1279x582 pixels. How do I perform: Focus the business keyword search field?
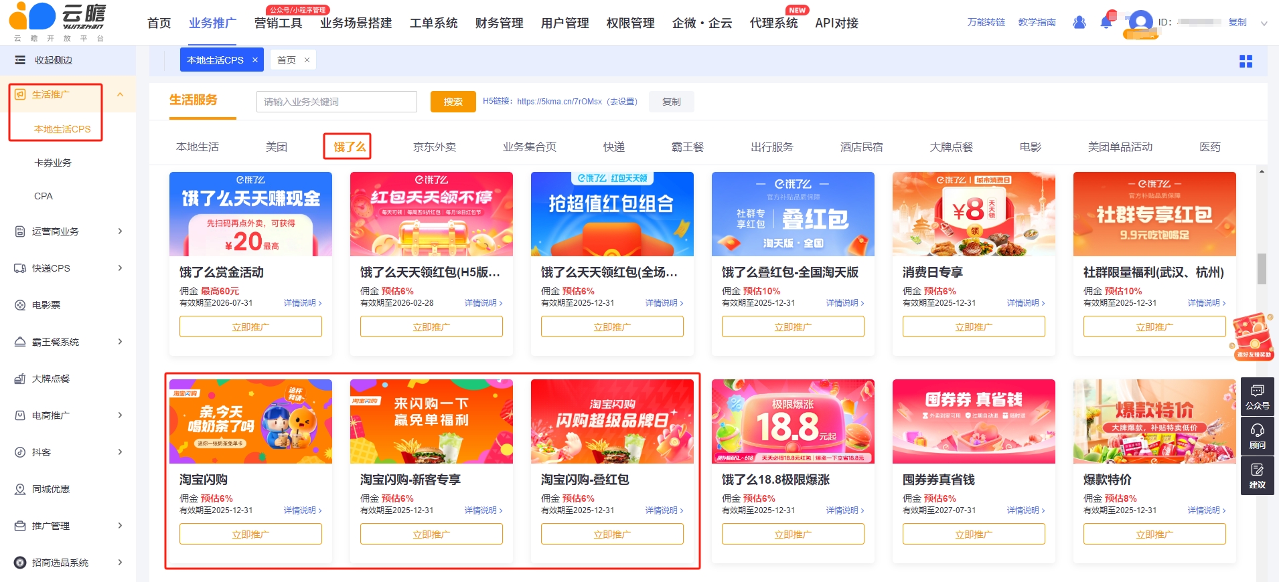pyautogui.click(x=337, y=102)
